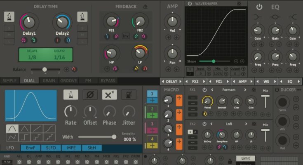Click the previous arrow beside Lofi effect
303x165 pixels.
pos(212,124)
